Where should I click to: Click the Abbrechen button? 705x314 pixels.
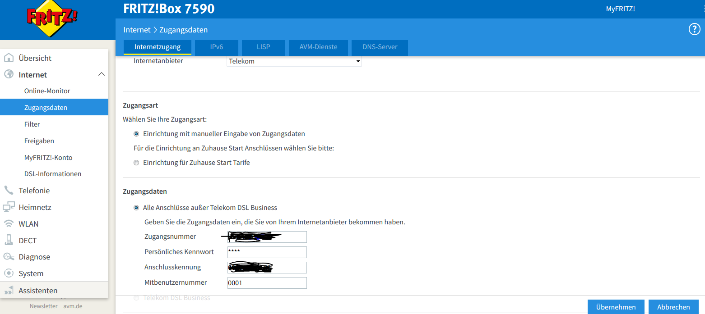pyautogui.click(x=673, y=307)
